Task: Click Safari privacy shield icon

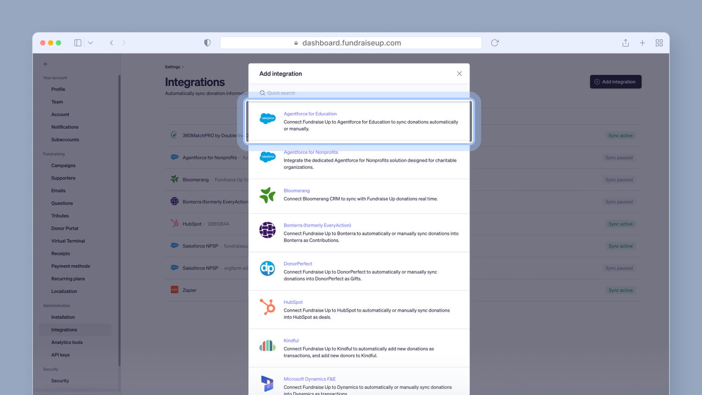Action: [207, 43]
